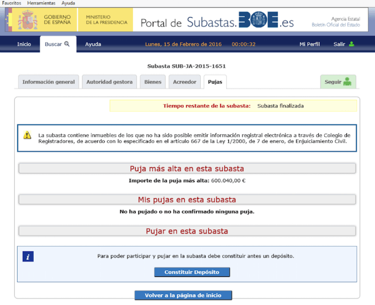Switch to Información general tab
Viewport: 375px width, 305px height.
point(49,82)
